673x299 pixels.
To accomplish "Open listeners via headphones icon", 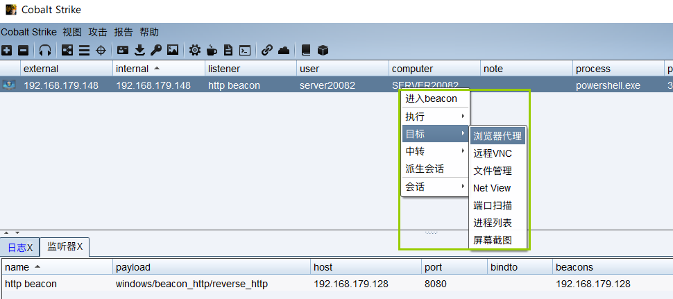I will 44,51.
